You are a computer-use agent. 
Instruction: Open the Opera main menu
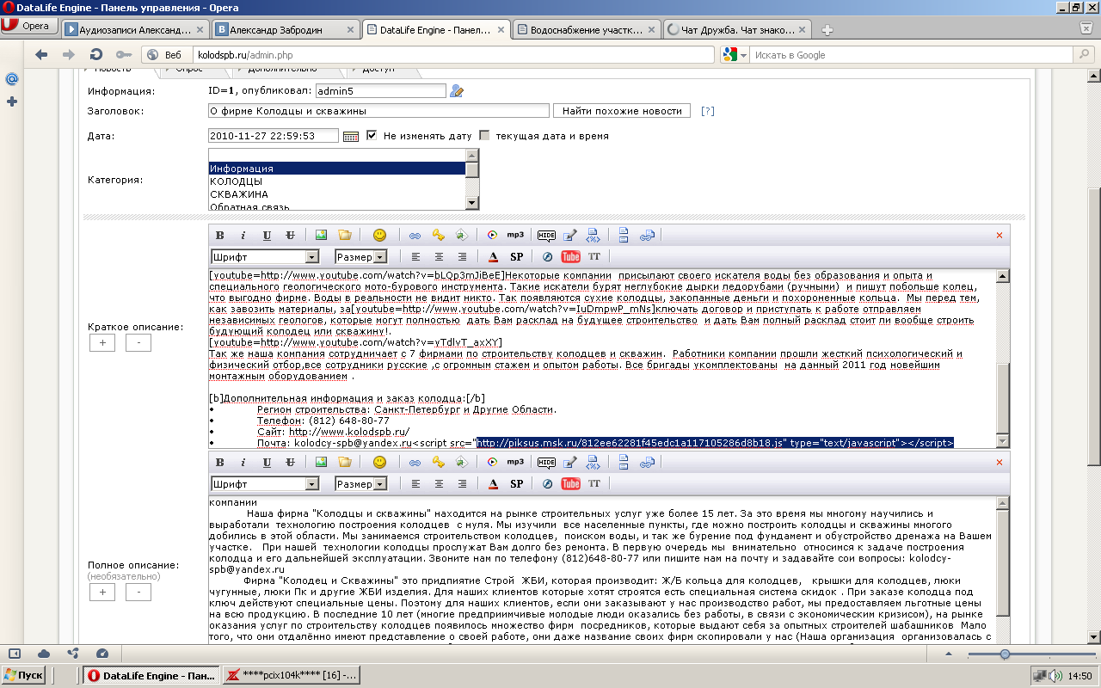point(30,26)
